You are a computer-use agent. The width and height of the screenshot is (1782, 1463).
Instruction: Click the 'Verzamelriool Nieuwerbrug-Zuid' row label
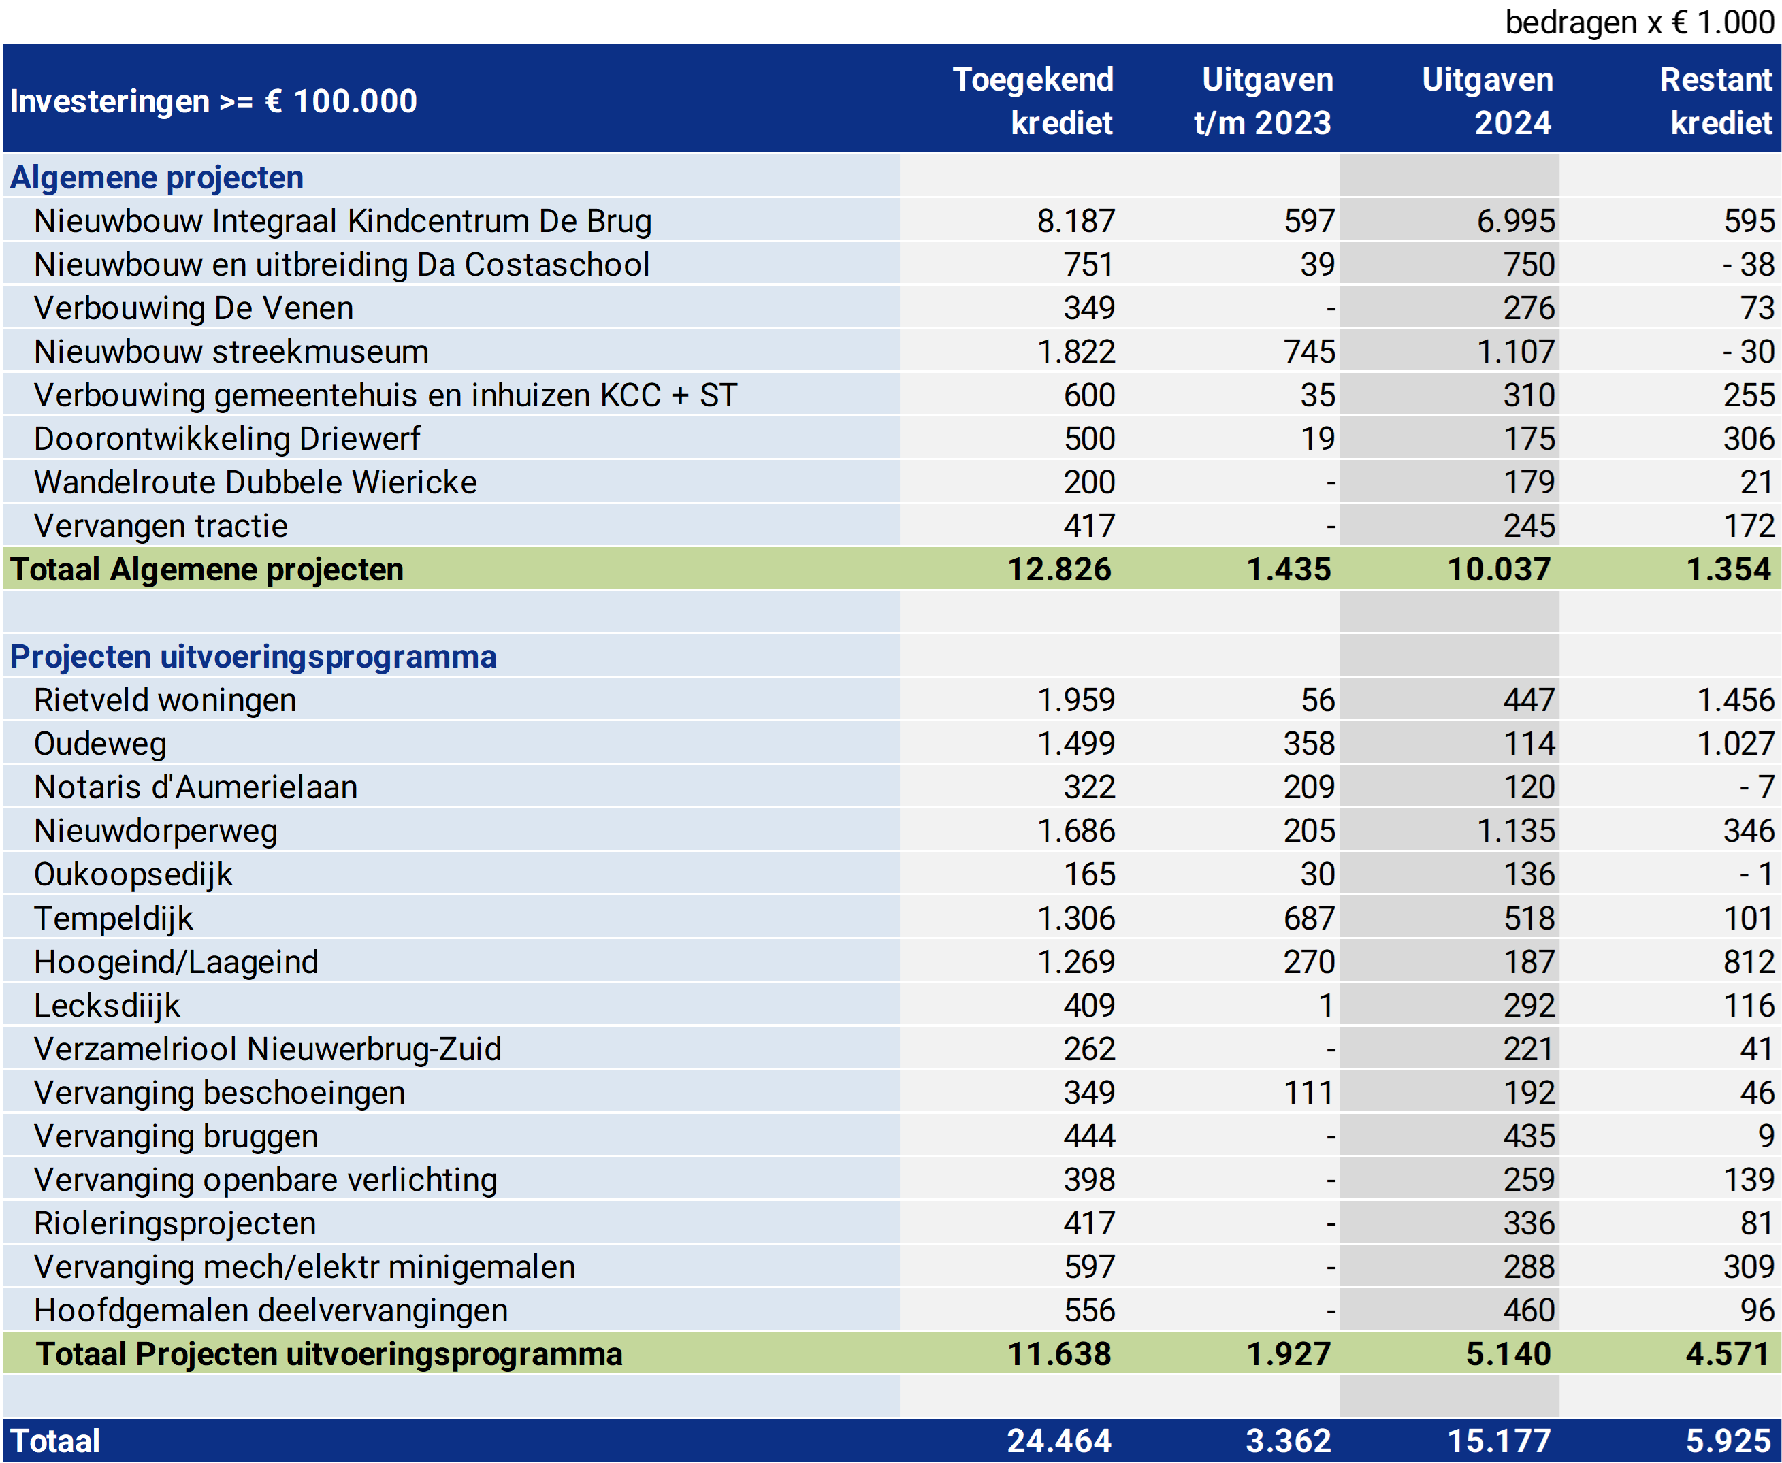click(268, 1049)
